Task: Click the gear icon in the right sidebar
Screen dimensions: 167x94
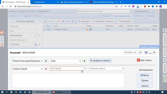Action: (x=165, y=60)
